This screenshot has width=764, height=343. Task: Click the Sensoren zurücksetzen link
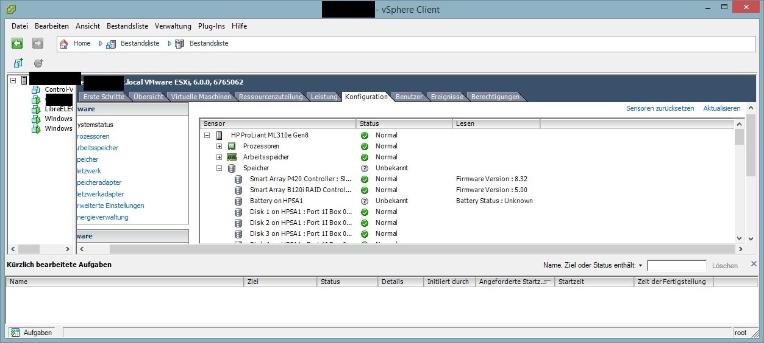[660, 108]
